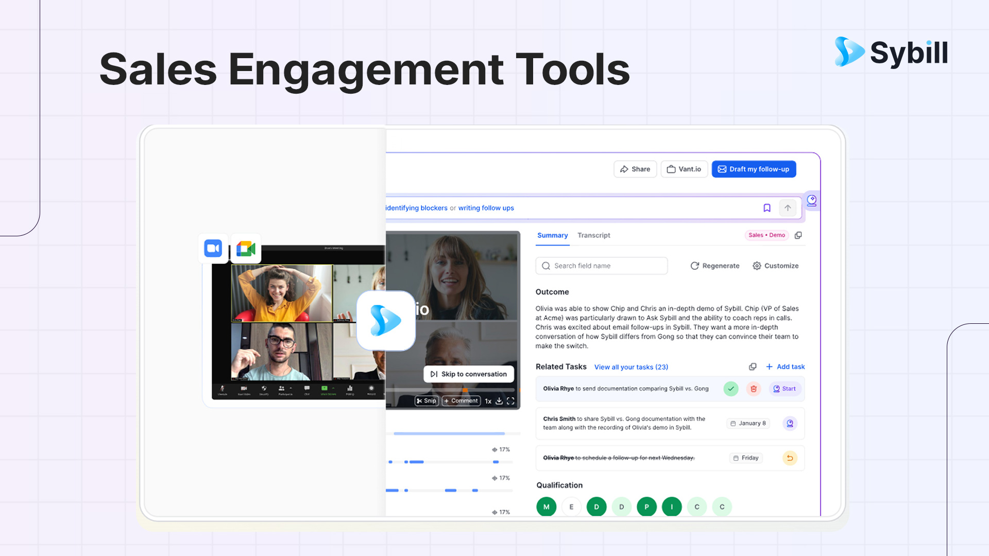Bookmark the Ask Sybill prompt

click(767, 208)
